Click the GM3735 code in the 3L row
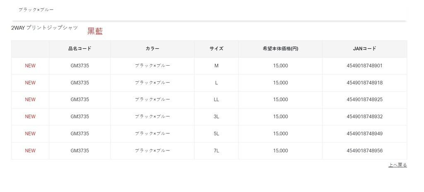The width and height of the screenshot is (424, 192). 80,116
